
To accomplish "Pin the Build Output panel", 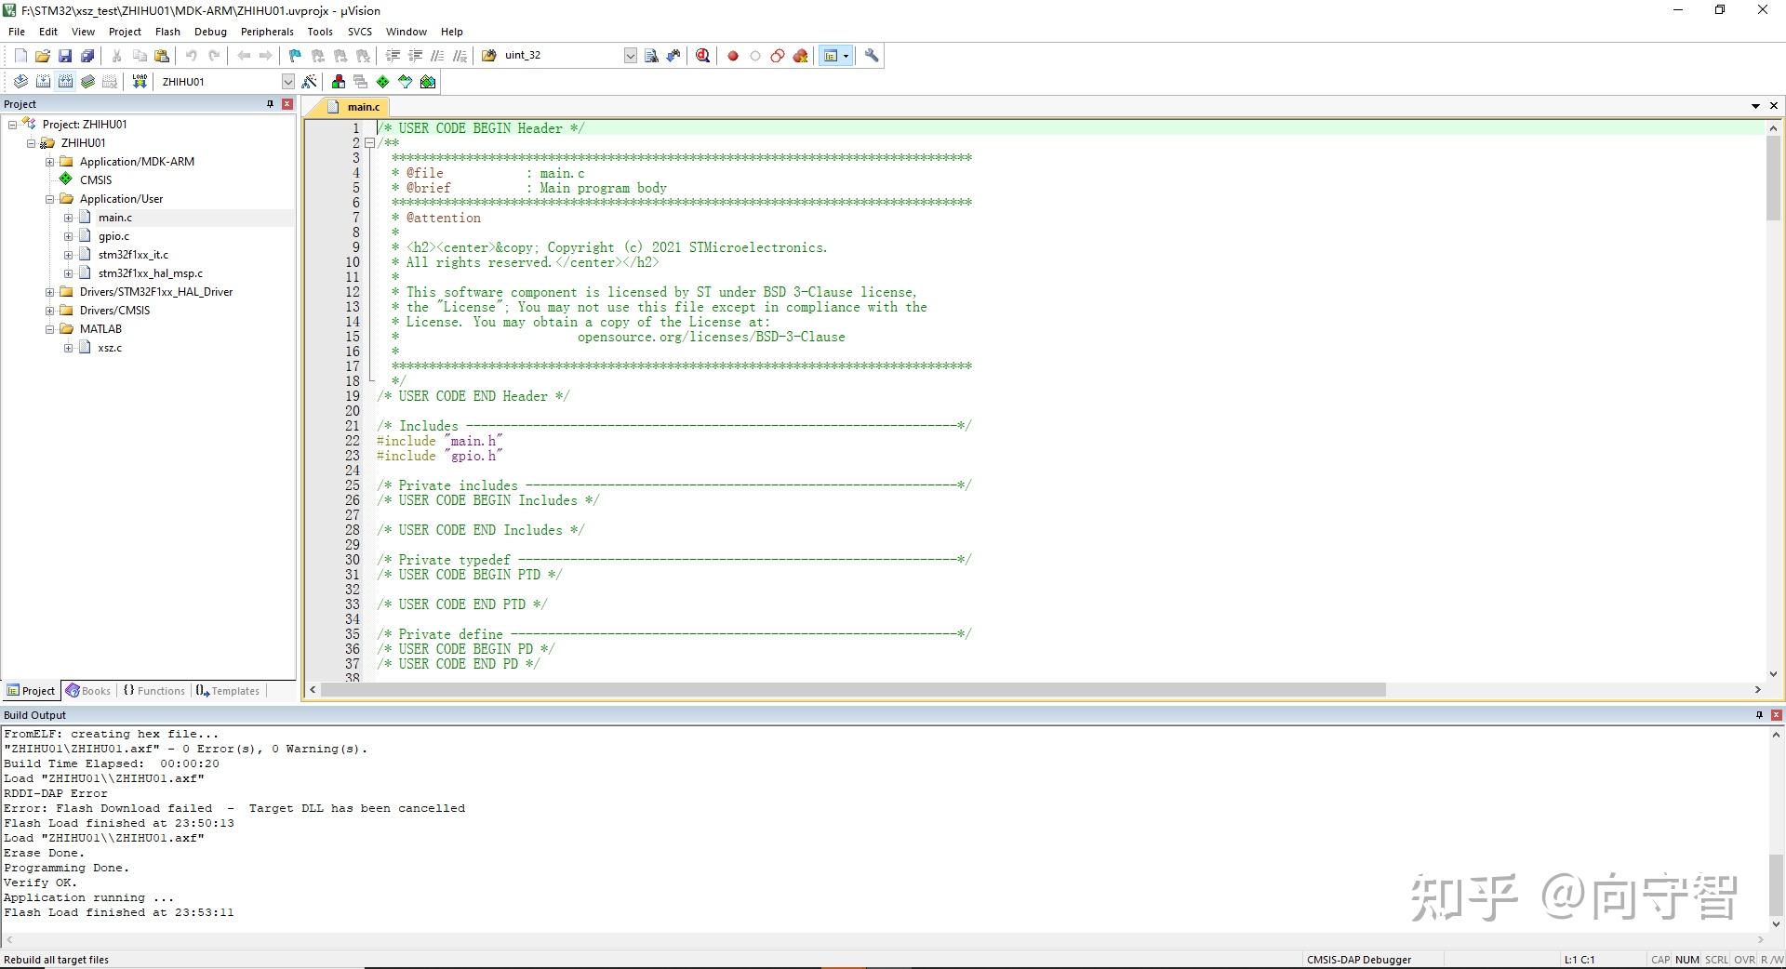I will pos(1757,714).
